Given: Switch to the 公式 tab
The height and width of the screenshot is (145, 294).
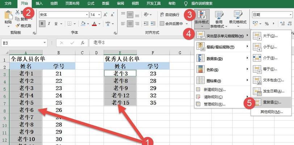Looking at the screenshot, I should point(91,3).
